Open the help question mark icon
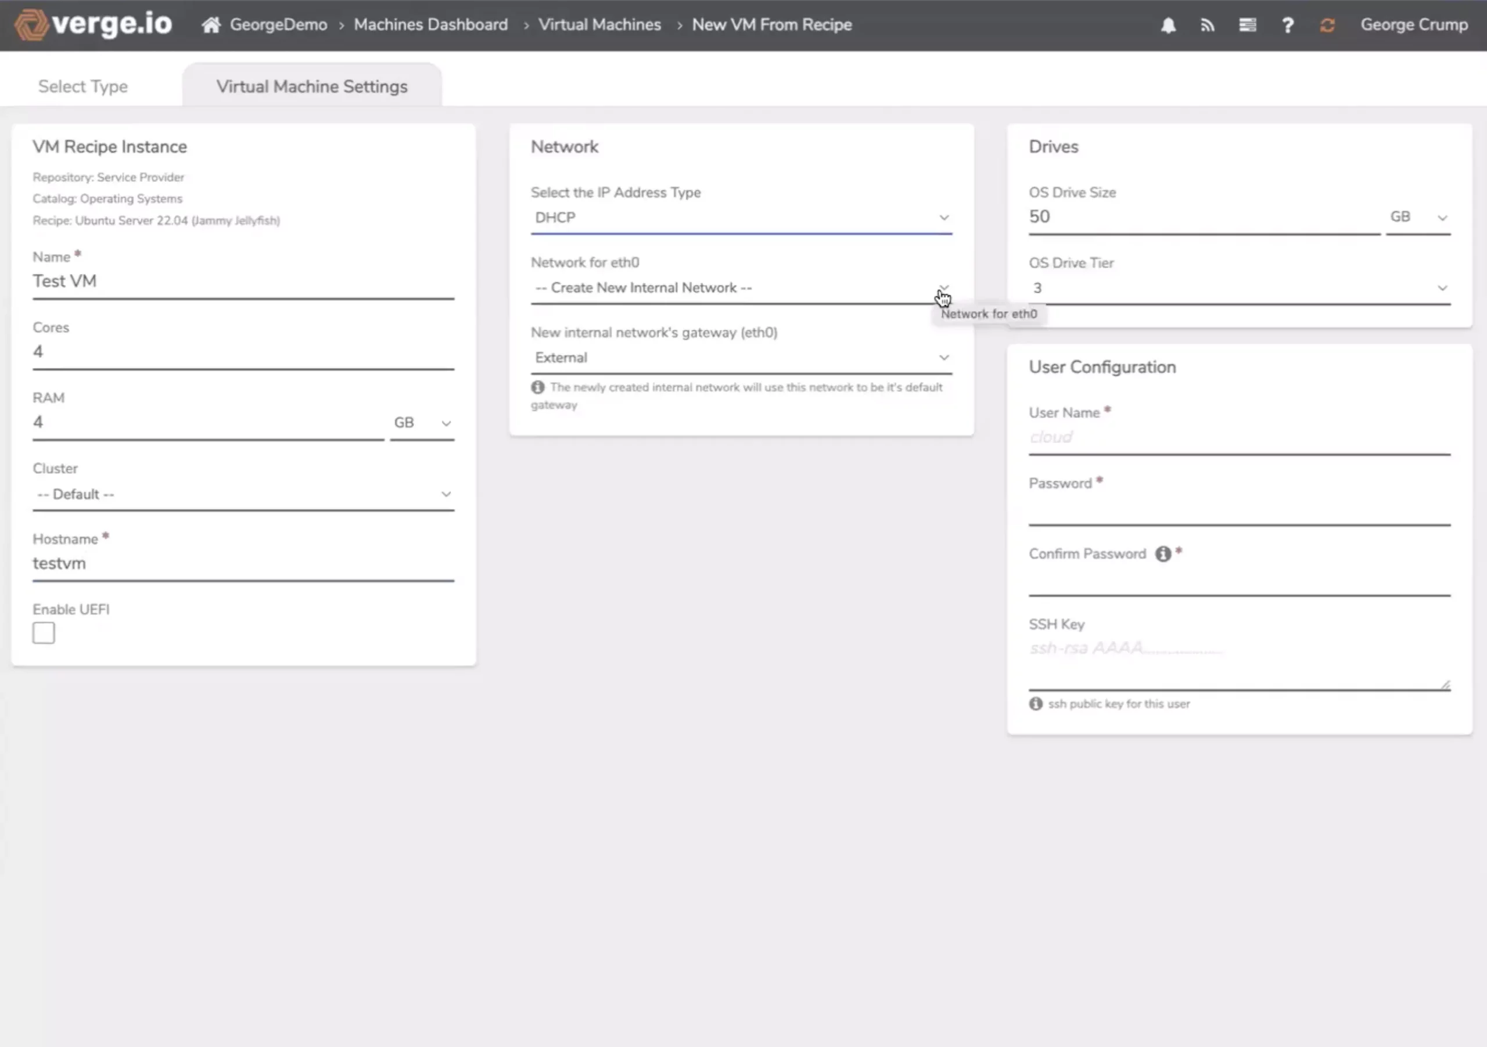 [1288, 25]
